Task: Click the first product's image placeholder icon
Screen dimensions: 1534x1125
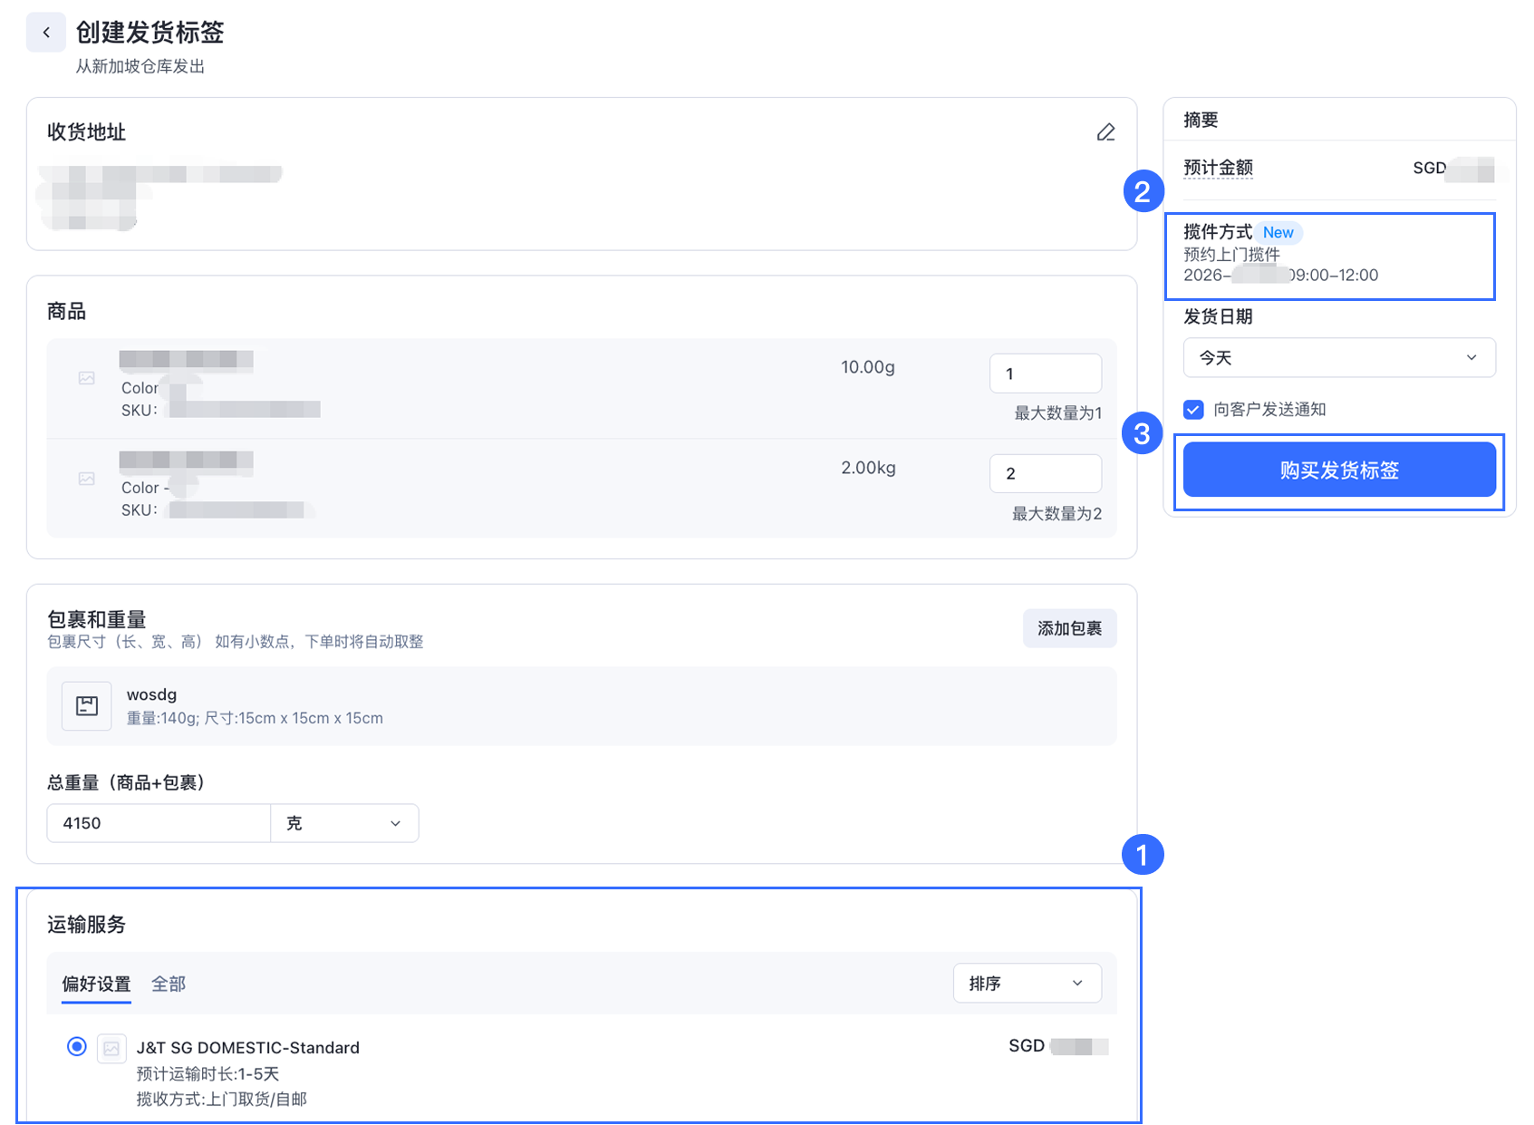Action: 87,378
